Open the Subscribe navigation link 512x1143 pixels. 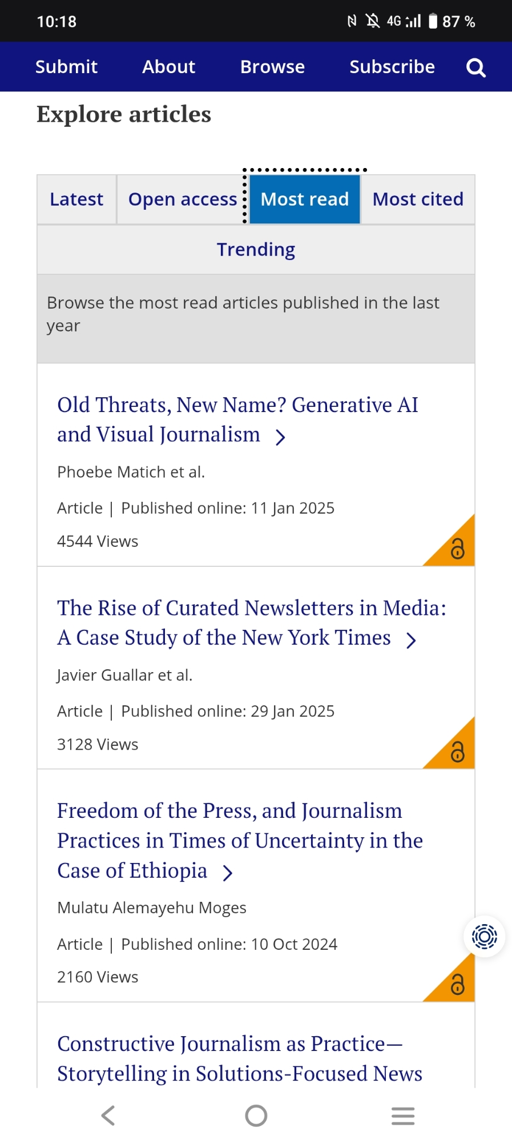tap(392, 67)
